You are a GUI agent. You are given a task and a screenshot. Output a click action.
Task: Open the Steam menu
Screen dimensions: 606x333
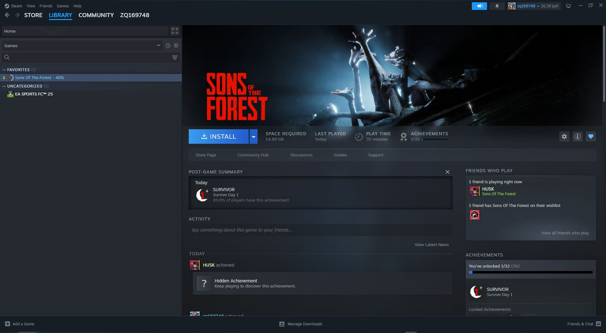point(17,6)
